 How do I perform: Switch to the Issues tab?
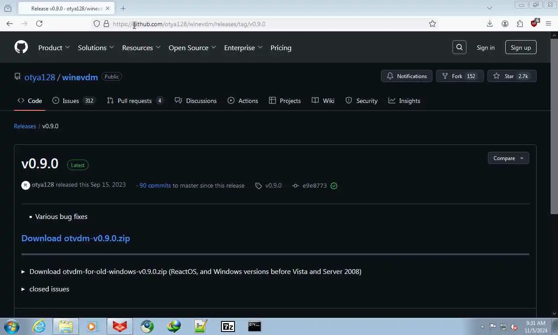pyautogui.click(x=73, y=101)
